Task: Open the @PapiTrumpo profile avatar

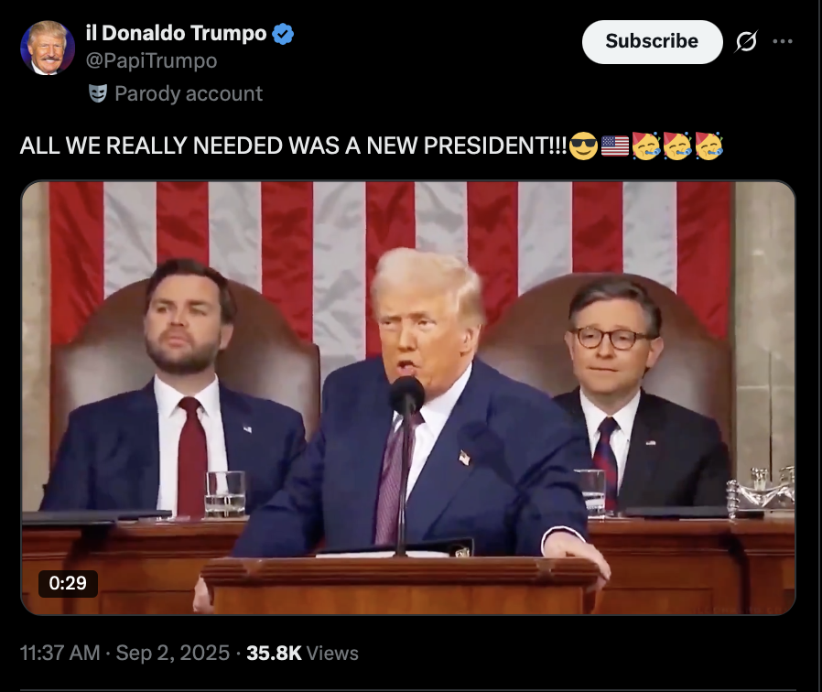Action: [x=48, y=49]
